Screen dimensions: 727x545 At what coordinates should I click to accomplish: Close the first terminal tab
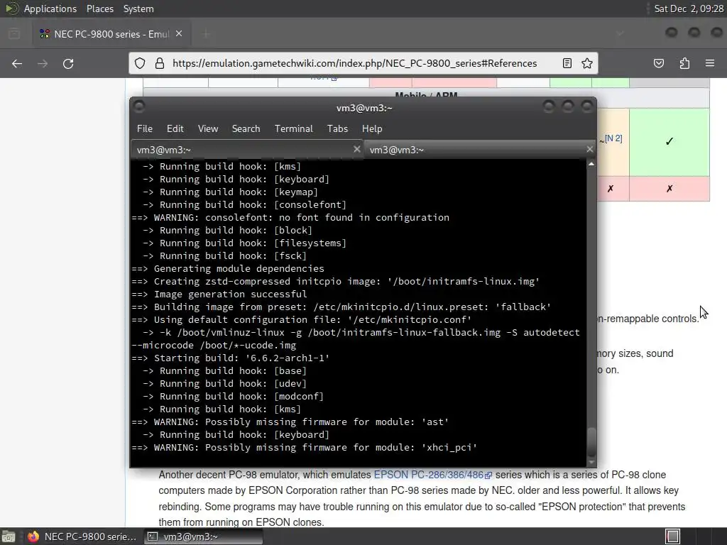point(356,149)
